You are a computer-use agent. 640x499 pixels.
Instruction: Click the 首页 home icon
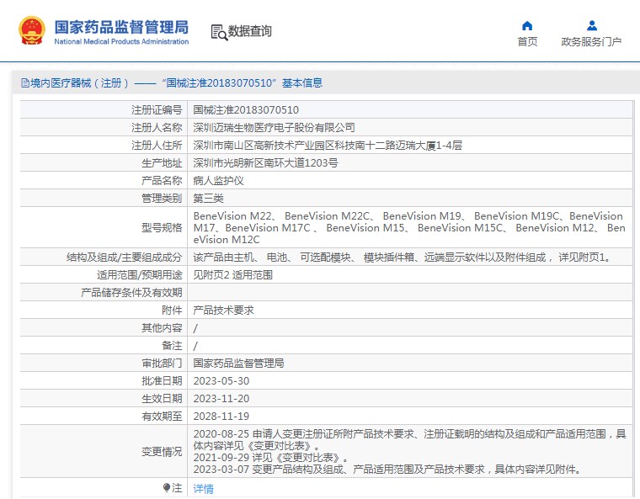[x=527, y=26]
